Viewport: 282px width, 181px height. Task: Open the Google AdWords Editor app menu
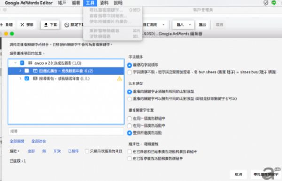28,3
